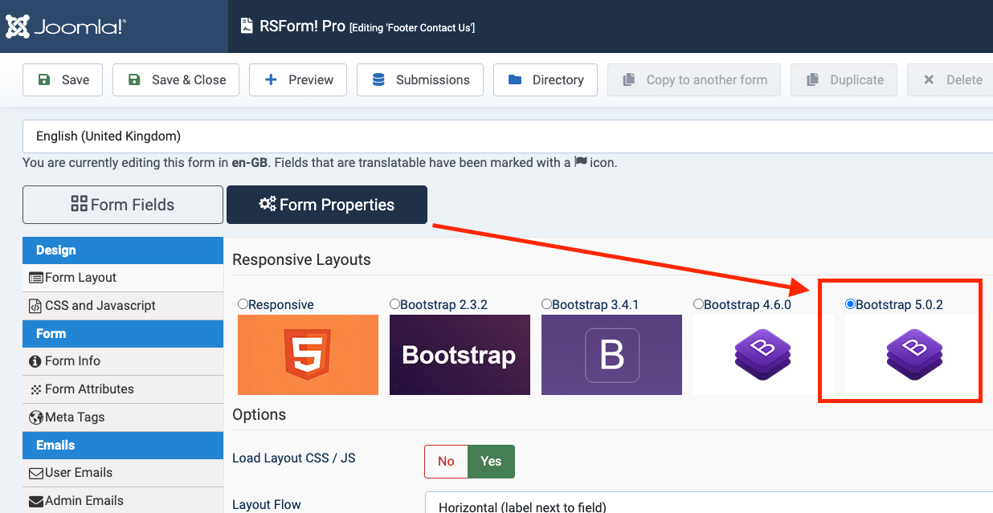Set Load Layout CSS / JS to No
The image size is (993, 513).
click(x=446, y=461)
